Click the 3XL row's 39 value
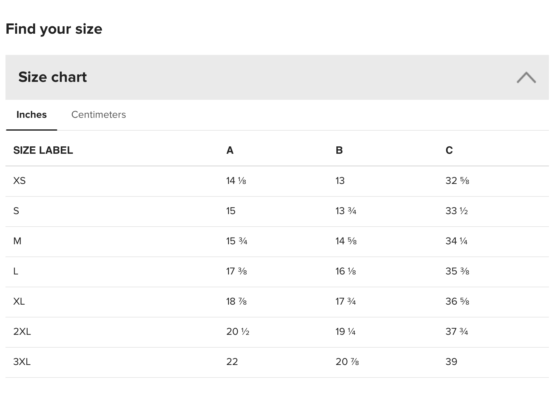556x399 pixels. 451,362
